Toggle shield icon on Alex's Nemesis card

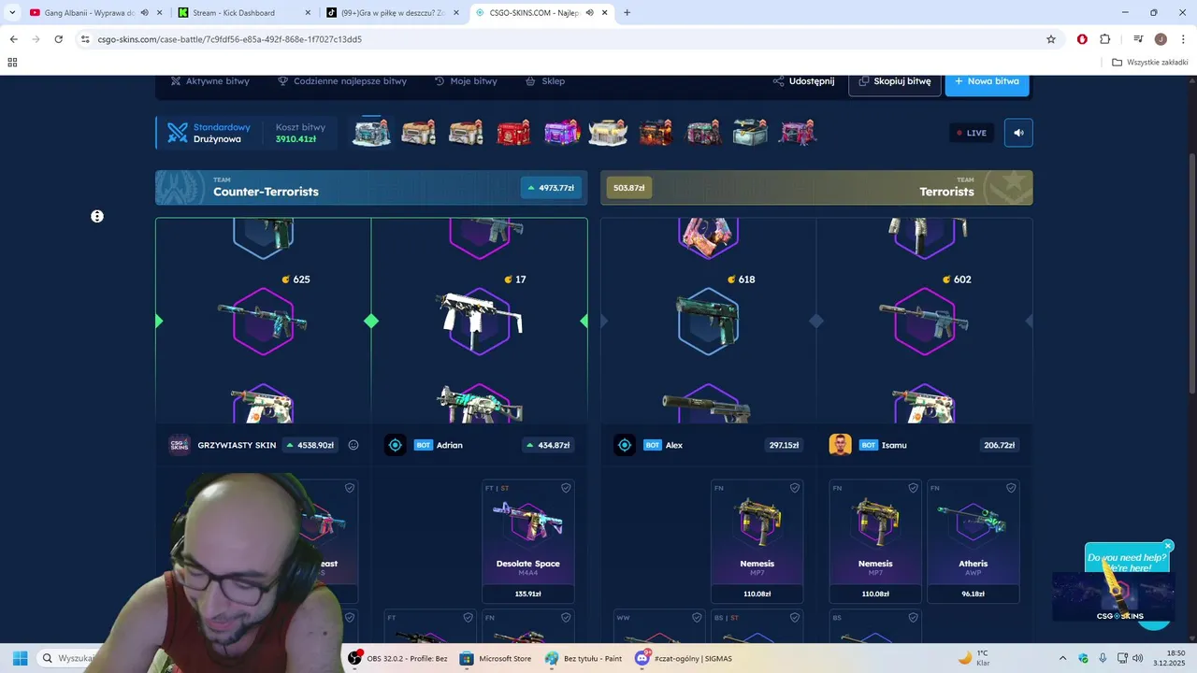pos(795,488)
